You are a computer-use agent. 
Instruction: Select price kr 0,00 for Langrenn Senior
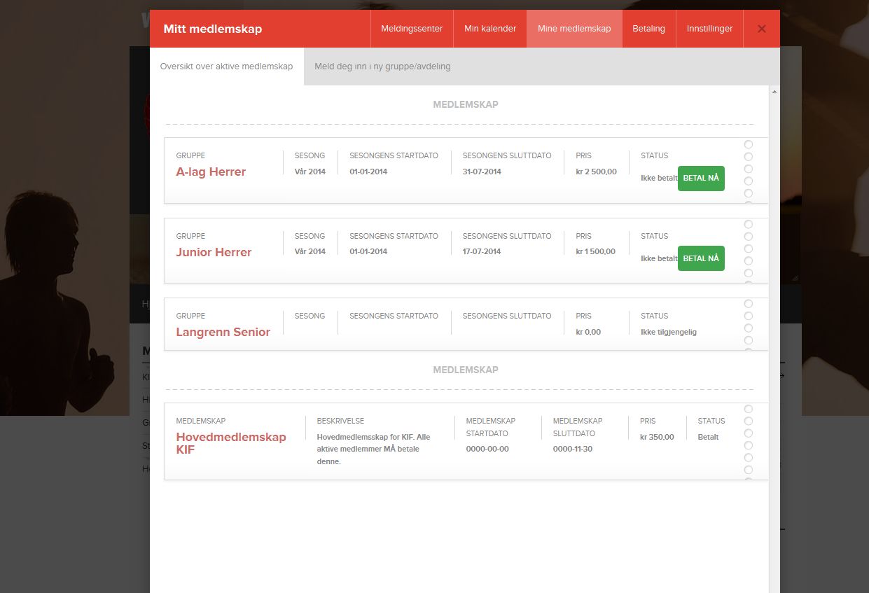pos(588,332)
